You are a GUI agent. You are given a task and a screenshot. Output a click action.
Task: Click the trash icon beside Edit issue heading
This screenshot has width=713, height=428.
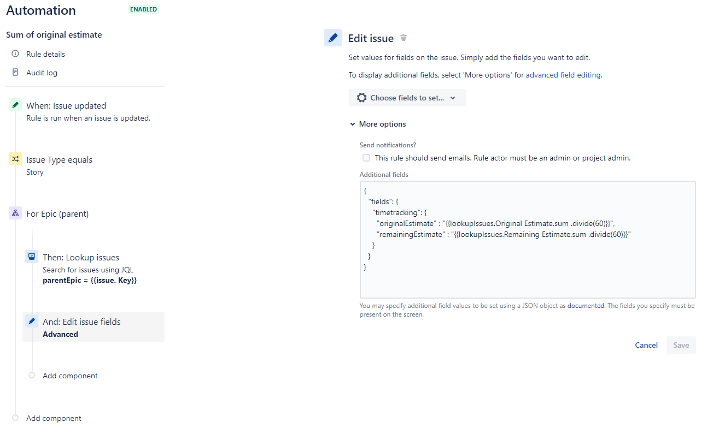click(x=403, y=38)
